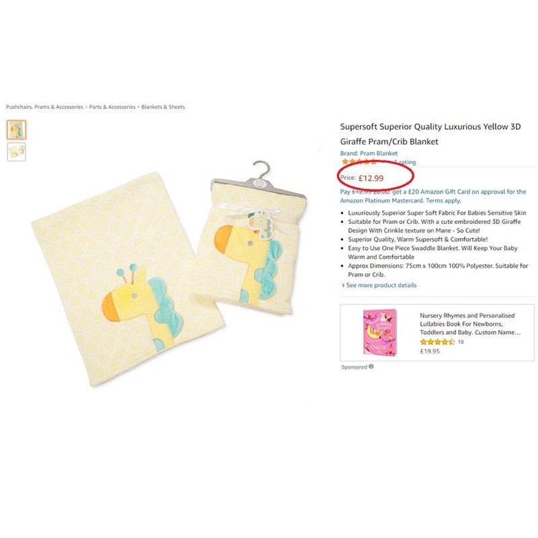Open Pushchairs, Prams & Accessories breadcrumb
The image size is (538, 538).
coord(44,107)
